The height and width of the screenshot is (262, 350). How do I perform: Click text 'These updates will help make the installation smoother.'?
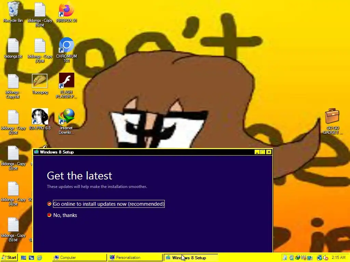pos(97,187)
